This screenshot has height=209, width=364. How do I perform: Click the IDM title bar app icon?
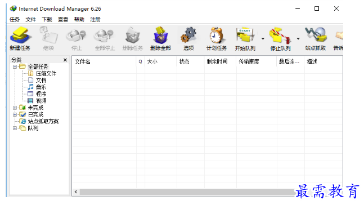coord(14,8)
